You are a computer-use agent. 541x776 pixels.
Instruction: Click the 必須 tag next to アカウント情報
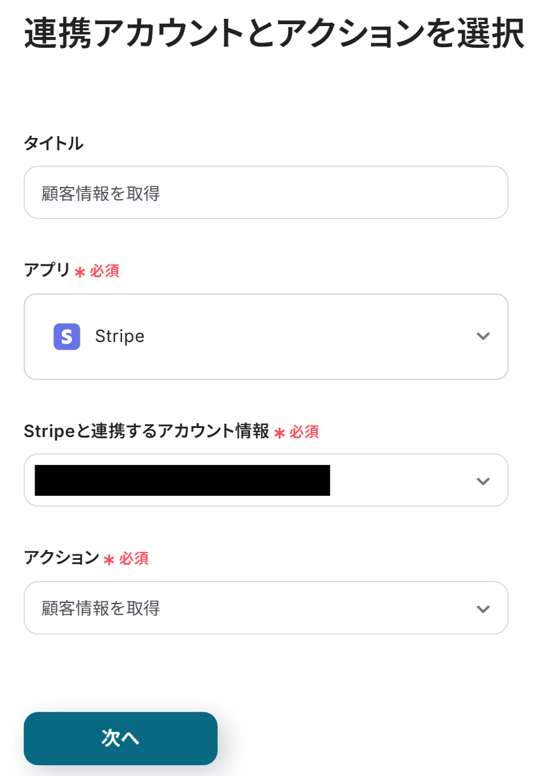(304, 432)
